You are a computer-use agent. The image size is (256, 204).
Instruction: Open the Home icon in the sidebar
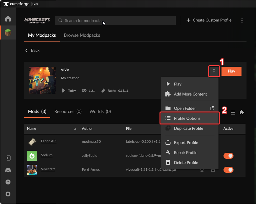click(8, 18)
